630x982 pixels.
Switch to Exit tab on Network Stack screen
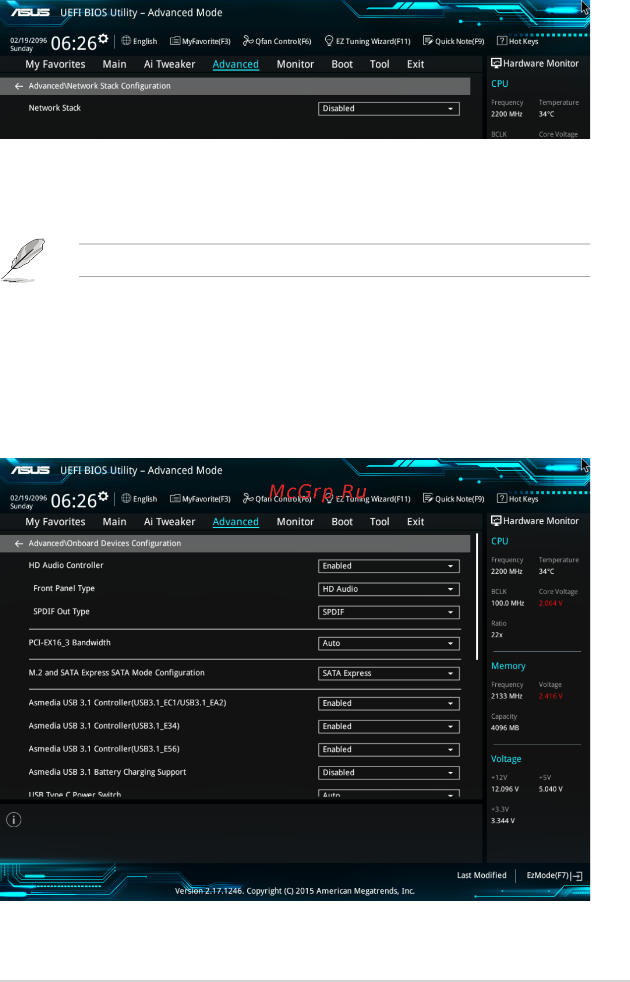click(415, 64)
